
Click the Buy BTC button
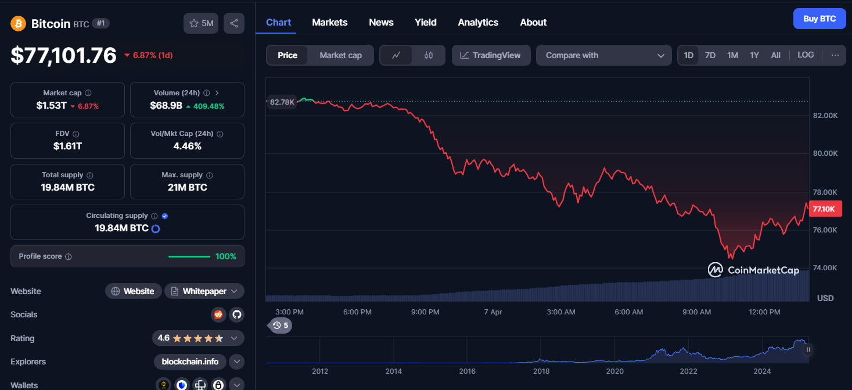click(x=819, y=19)
